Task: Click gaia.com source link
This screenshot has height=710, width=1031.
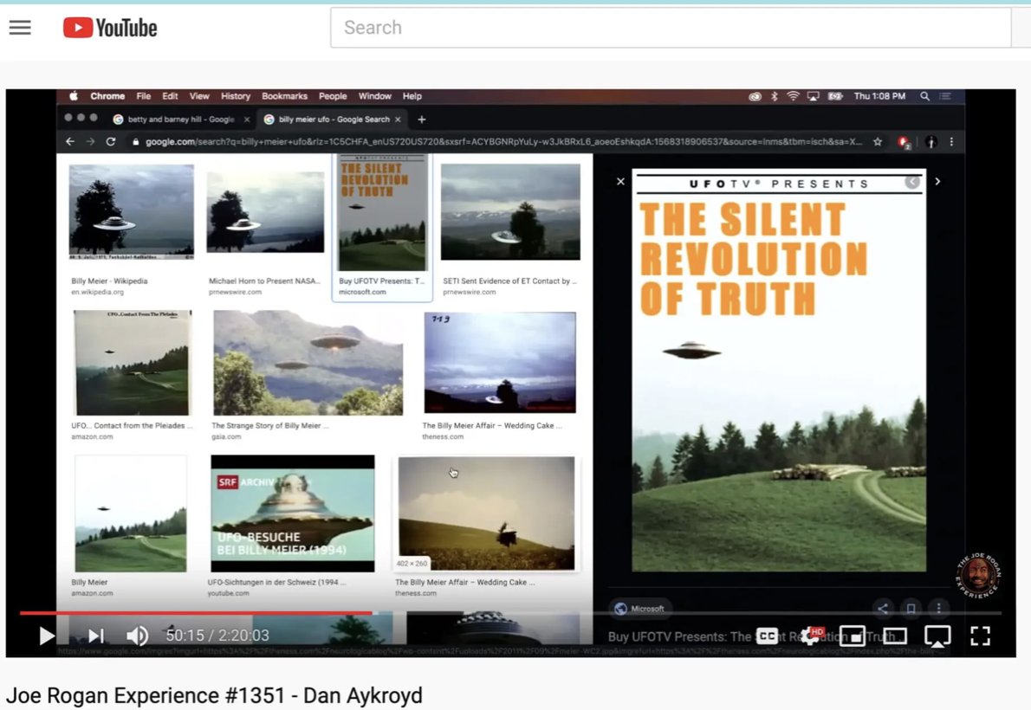Action: click(x=226, y=436)
